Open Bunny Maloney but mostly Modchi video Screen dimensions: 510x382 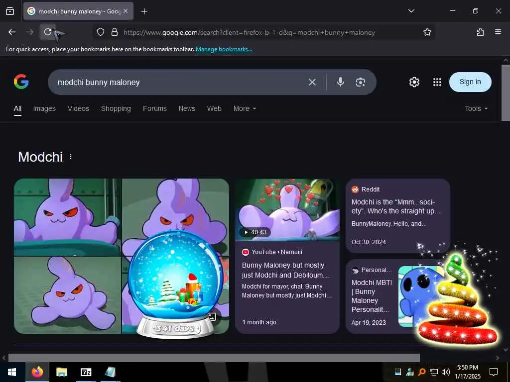click(285, 270)
